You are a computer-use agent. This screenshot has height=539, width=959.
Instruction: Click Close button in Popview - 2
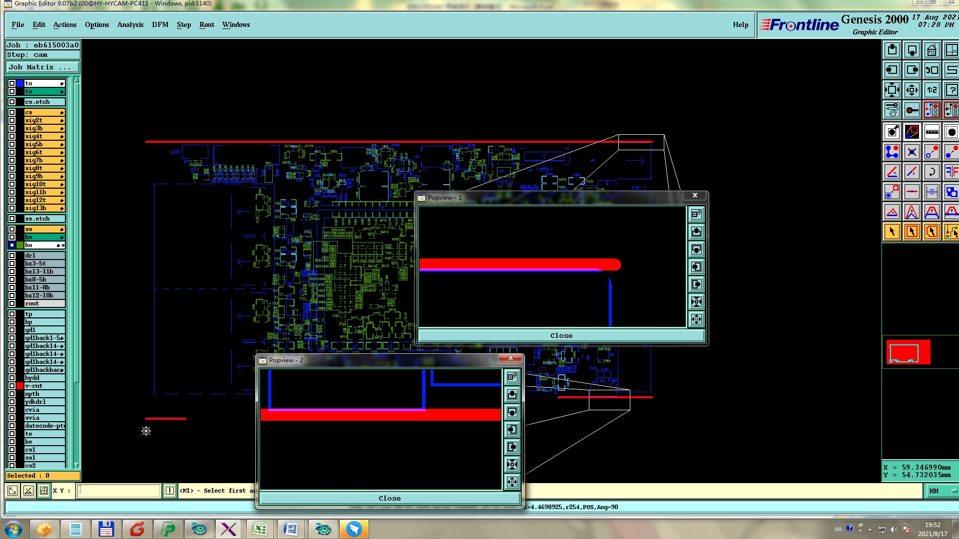point(389,498)
